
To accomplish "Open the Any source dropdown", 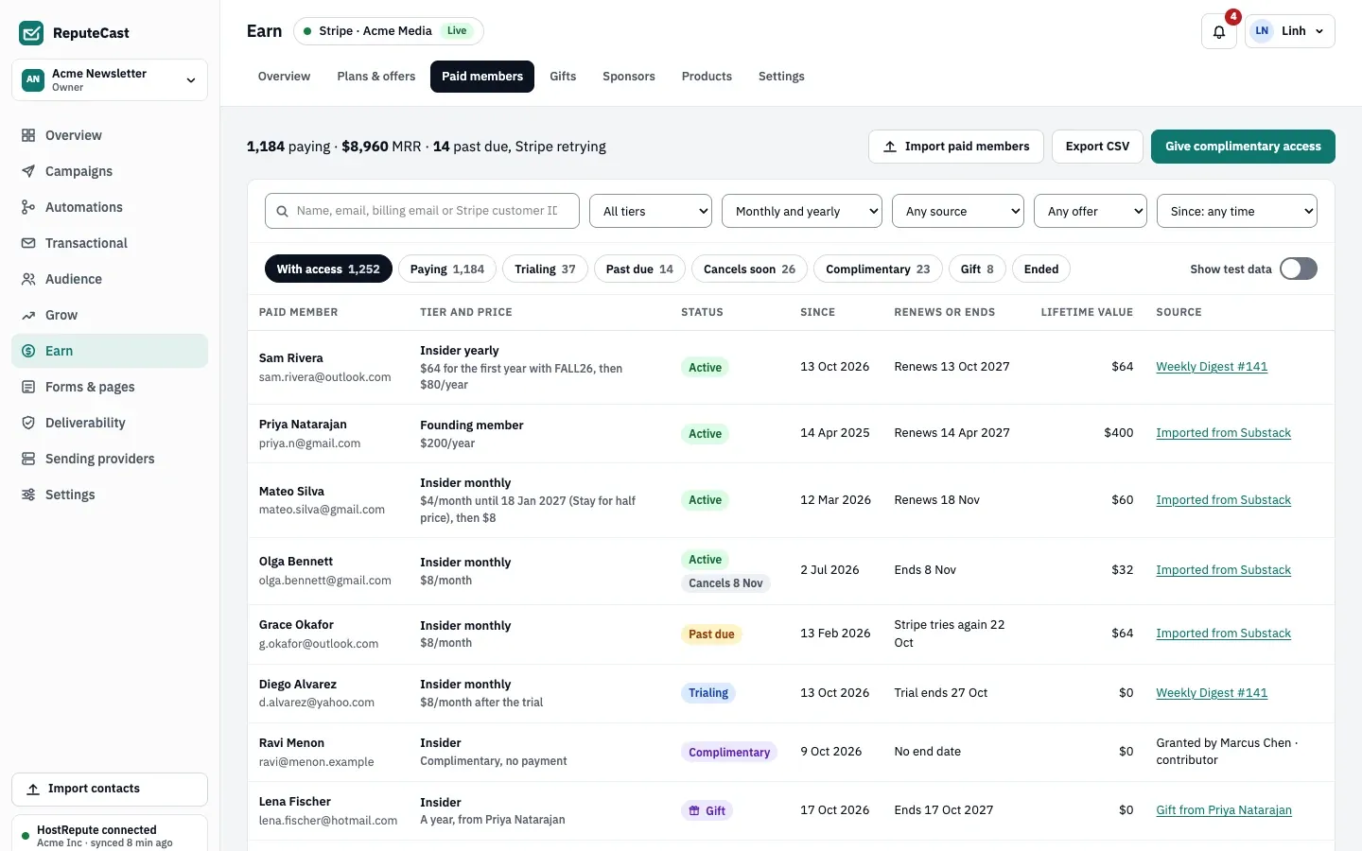I will tap(958, 212).
